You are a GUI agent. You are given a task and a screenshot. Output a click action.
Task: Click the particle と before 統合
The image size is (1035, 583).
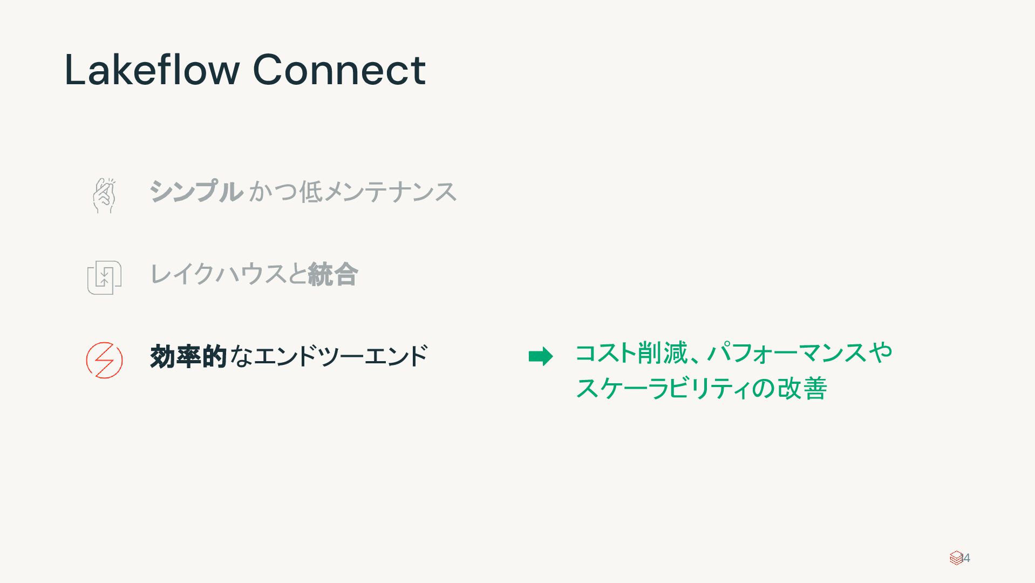(297, 274)
